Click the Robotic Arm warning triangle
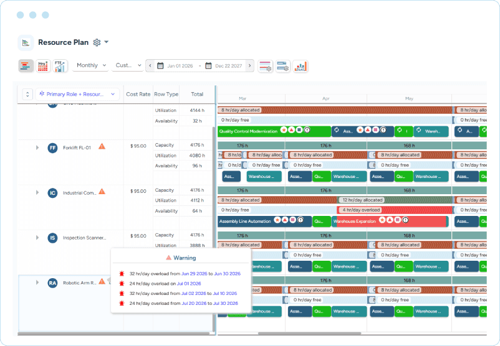 [x=102, y=281]
